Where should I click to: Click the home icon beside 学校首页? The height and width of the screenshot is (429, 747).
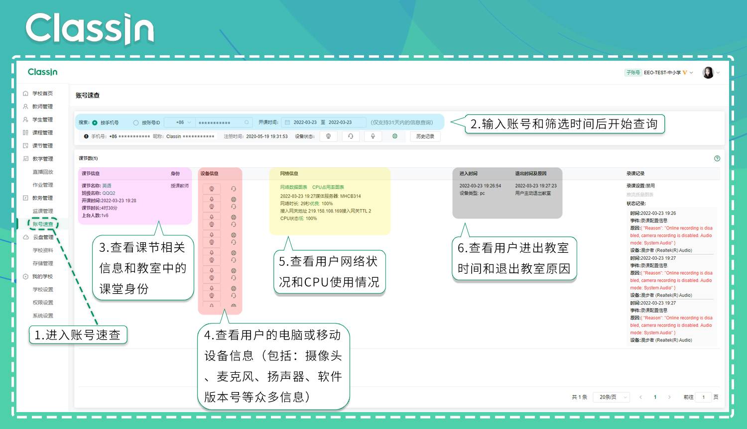tap(25, 94)
